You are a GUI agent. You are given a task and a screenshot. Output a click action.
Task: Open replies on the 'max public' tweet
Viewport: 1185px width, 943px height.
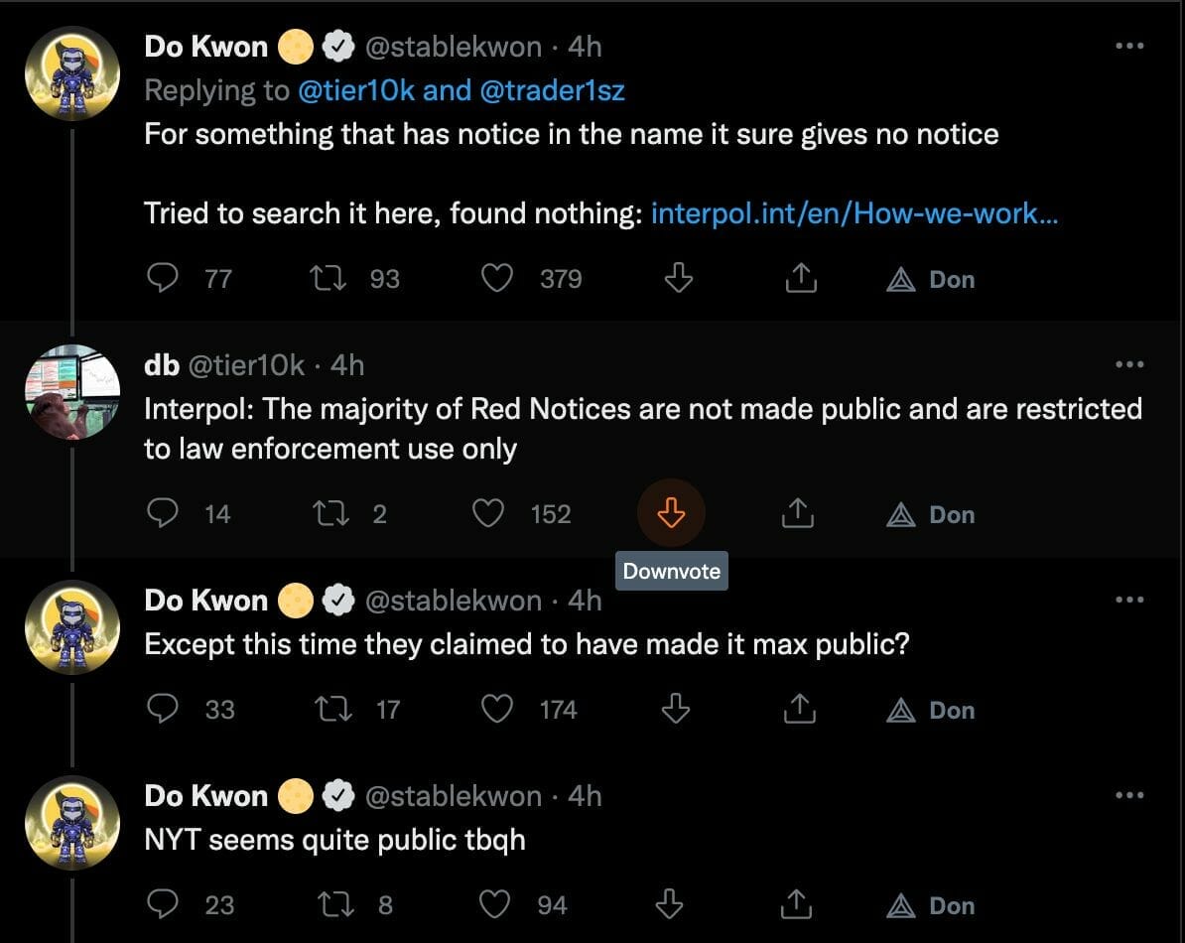coord(162,709)
